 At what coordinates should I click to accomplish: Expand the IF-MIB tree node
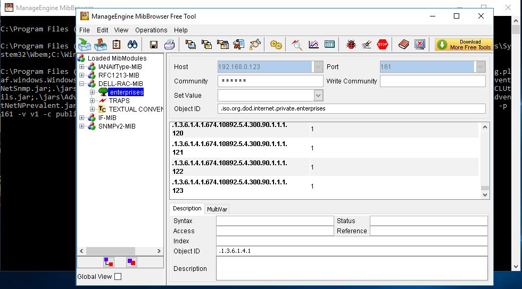click(81, 117)
